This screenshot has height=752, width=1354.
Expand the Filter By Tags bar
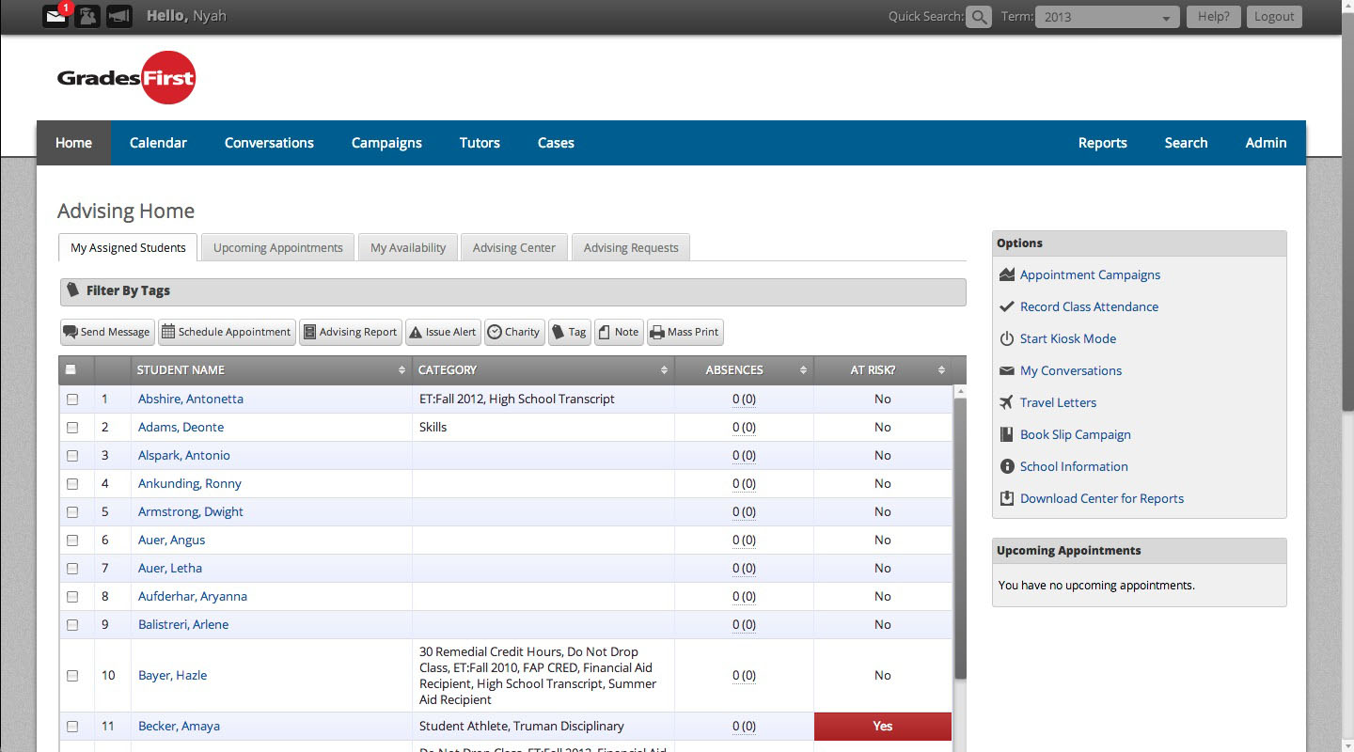pos(512,291)
